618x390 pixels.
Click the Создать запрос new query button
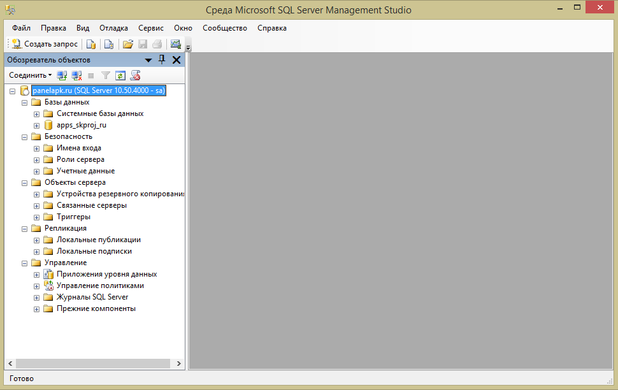[x=45, y=44]
